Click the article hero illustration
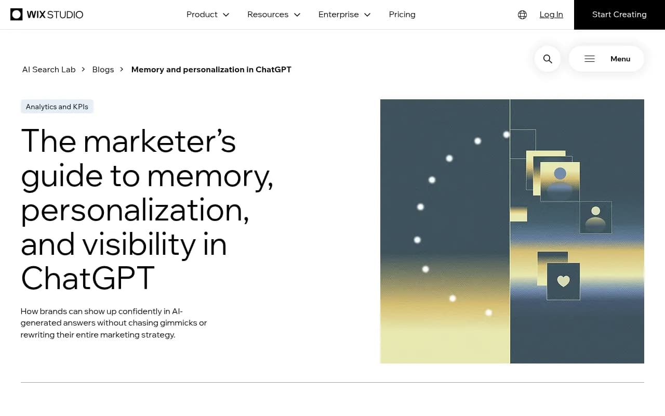 (512, 231)
